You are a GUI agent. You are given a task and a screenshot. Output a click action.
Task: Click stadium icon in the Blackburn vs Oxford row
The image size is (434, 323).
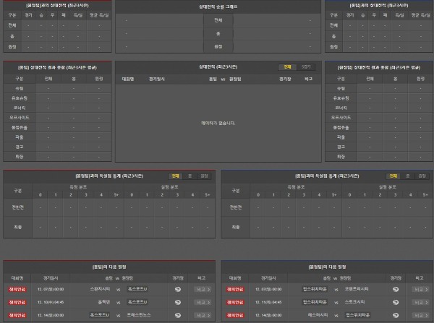click(x=178, y=301)
